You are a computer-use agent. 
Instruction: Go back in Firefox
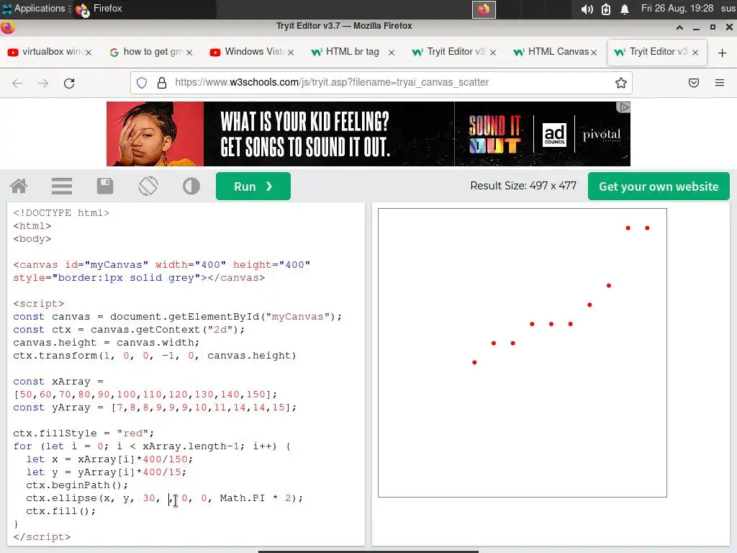click(17, 84)
